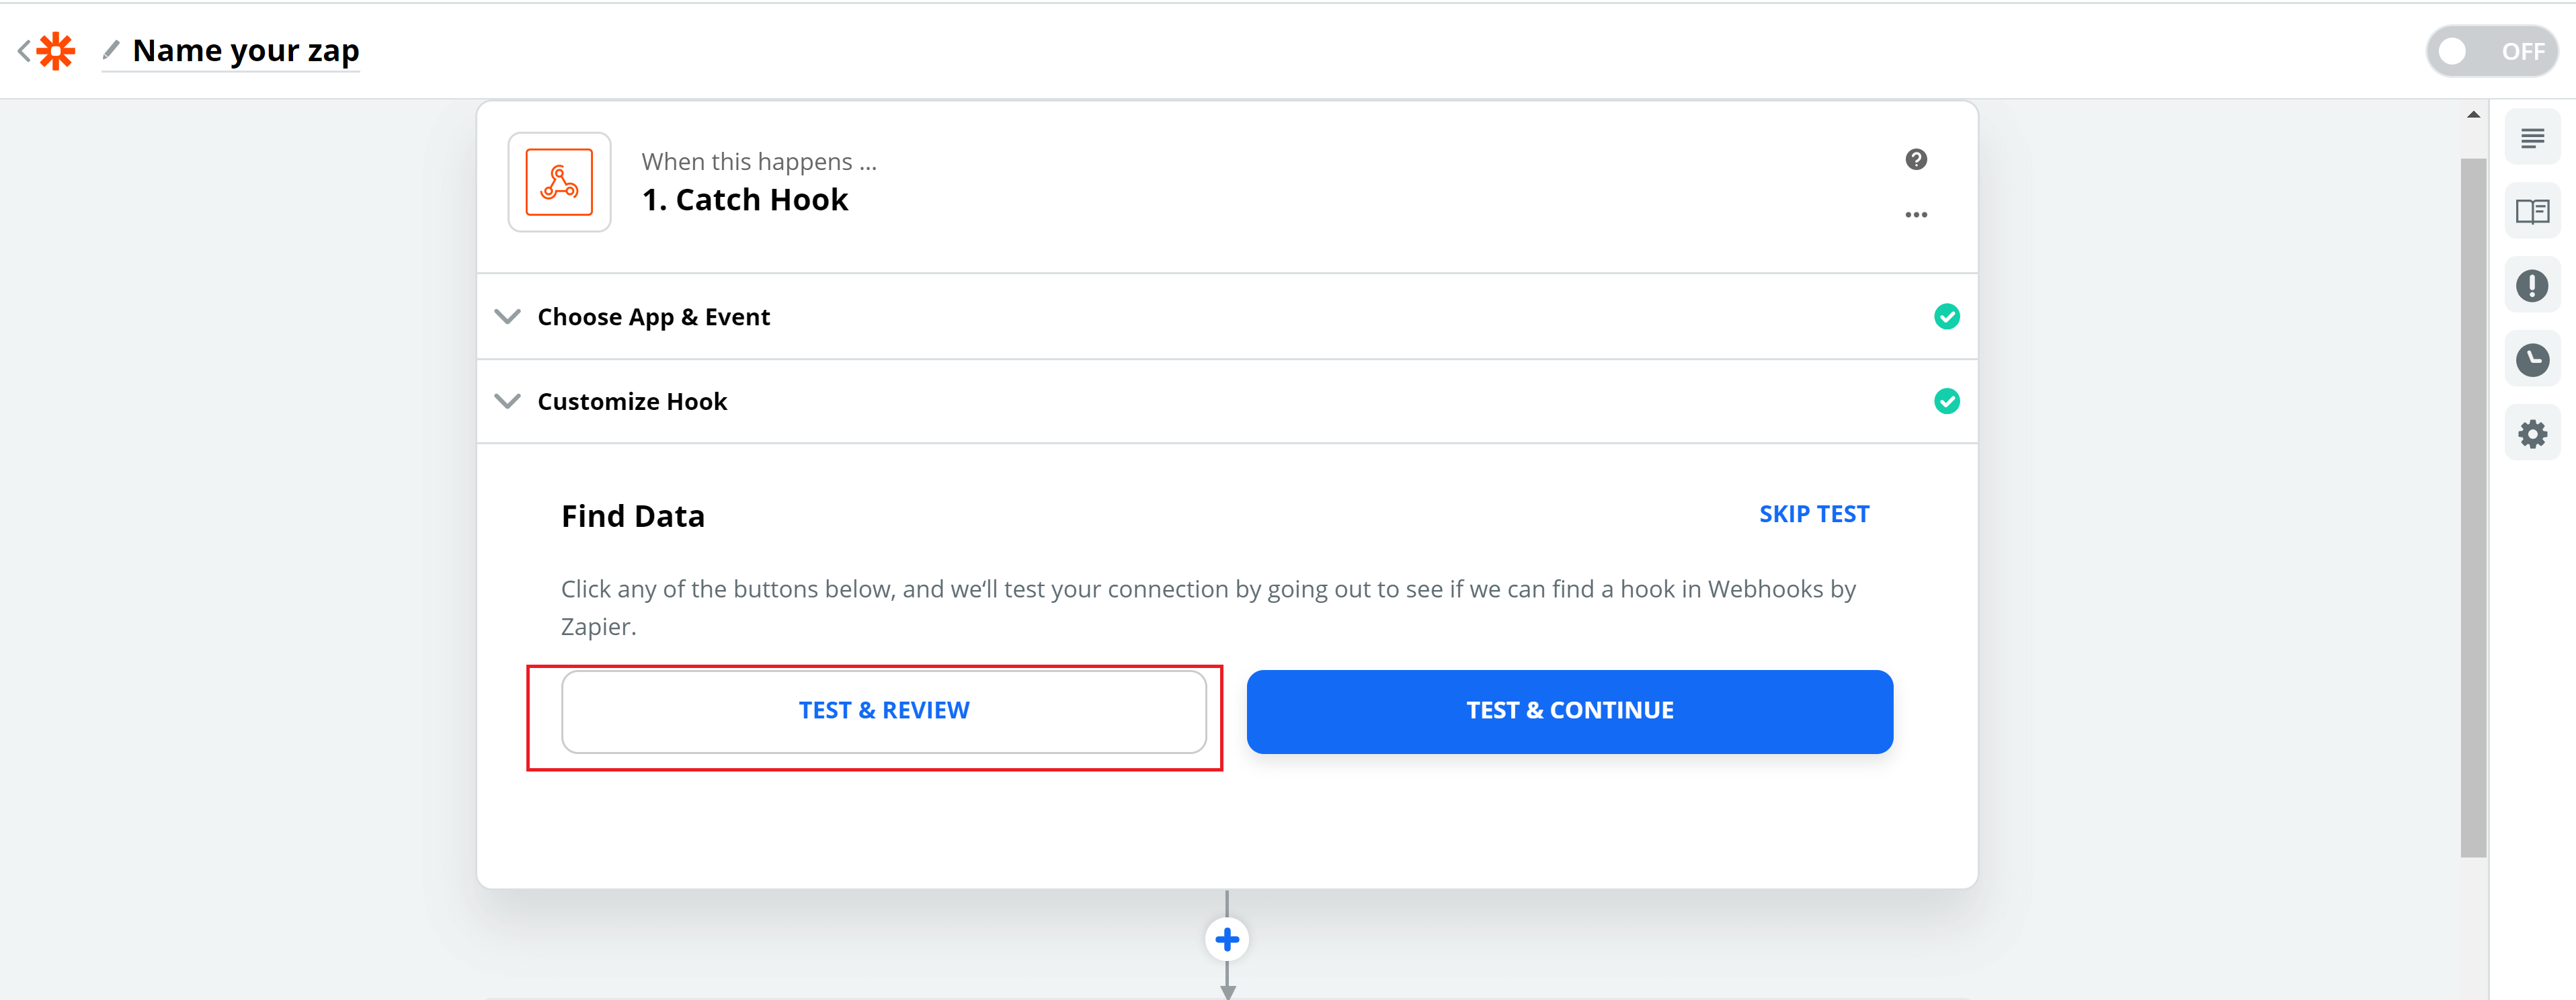Viewport: 2576px width, 1000px height.
Task: Click the Test & Review button
Action: click(x=883, y=711)
